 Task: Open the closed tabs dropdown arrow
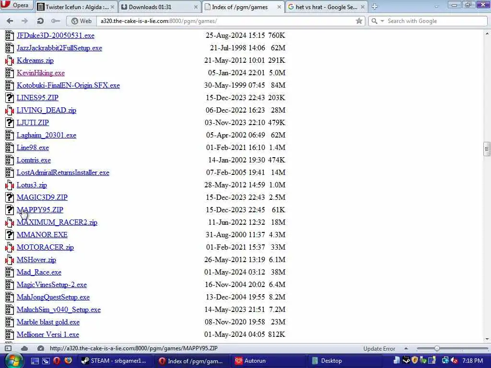pyautogui.click(x=436, y=6)
